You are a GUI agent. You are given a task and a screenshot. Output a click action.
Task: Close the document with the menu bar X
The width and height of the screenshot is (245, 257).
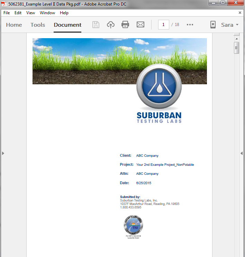[x=240, y=12]
